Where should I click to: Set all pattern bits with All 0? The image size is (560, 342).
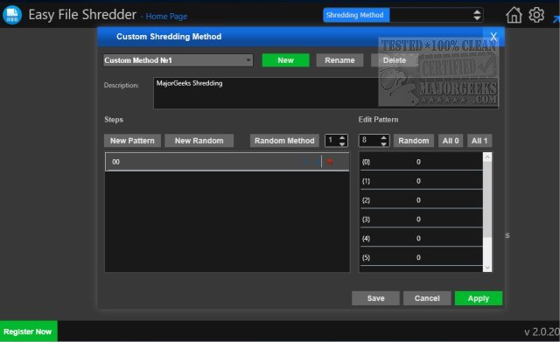[x=451, y=141]
